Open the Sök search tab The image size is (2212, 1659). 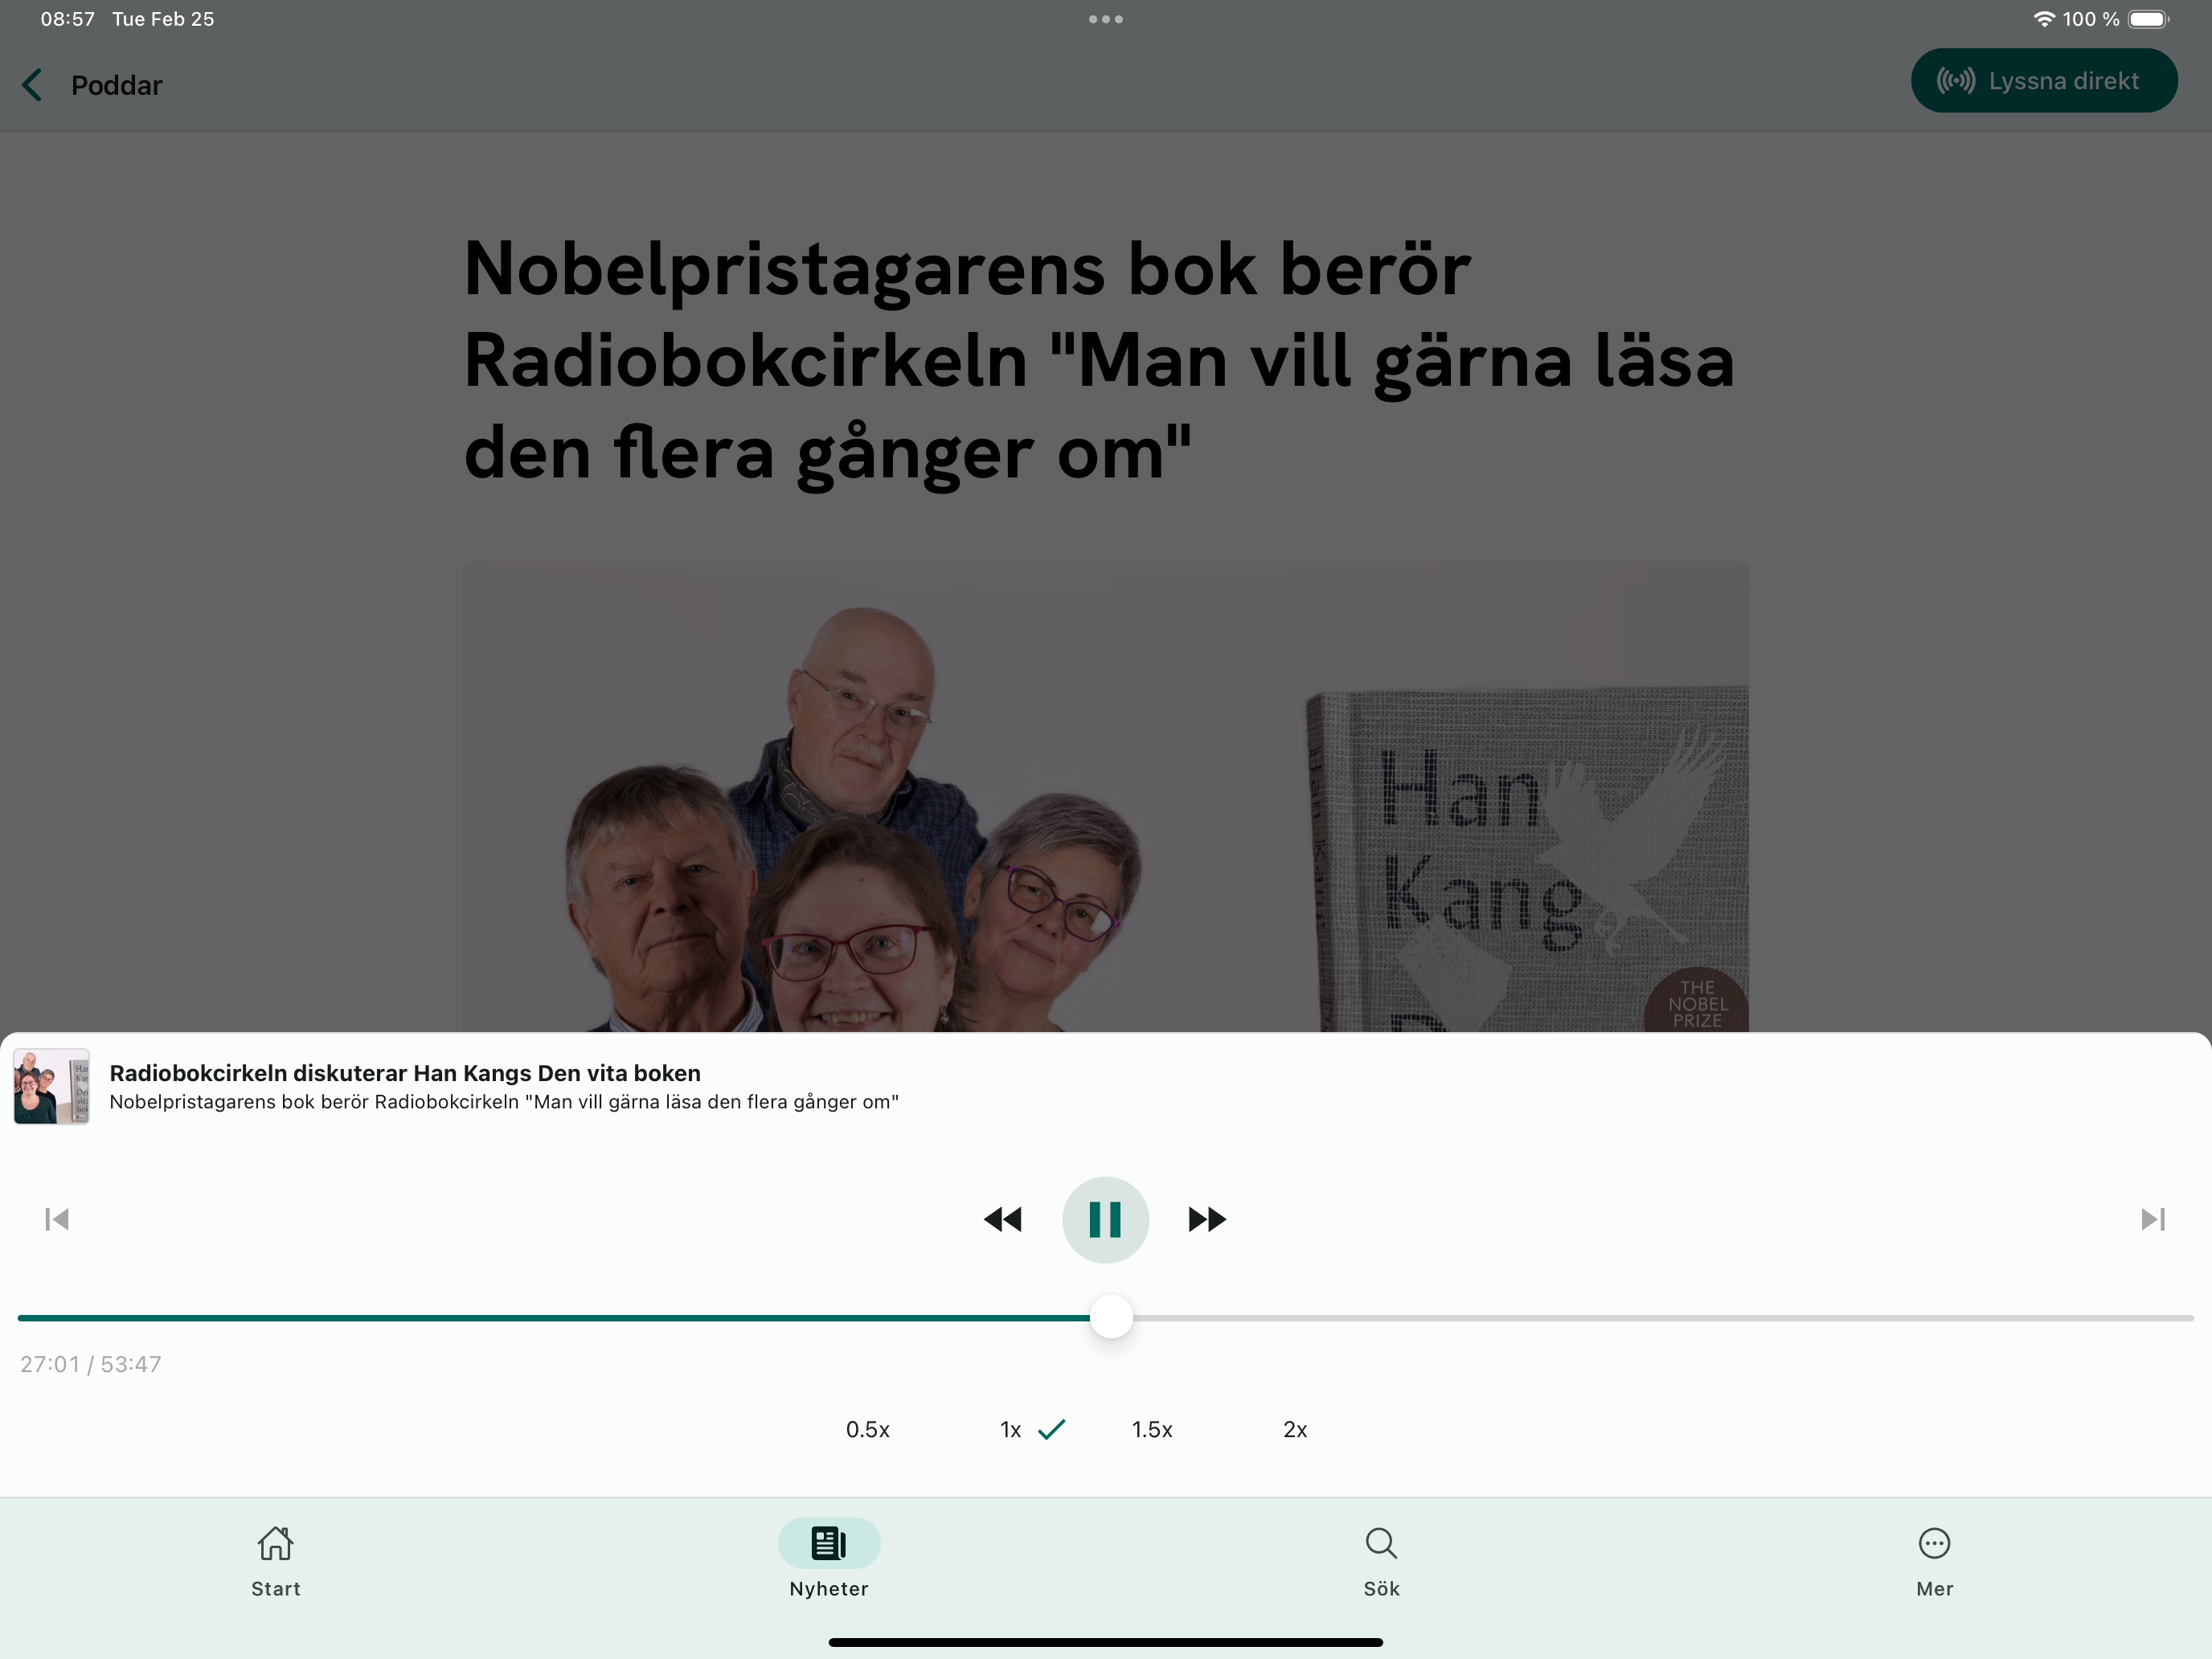pos(1381,1561)
